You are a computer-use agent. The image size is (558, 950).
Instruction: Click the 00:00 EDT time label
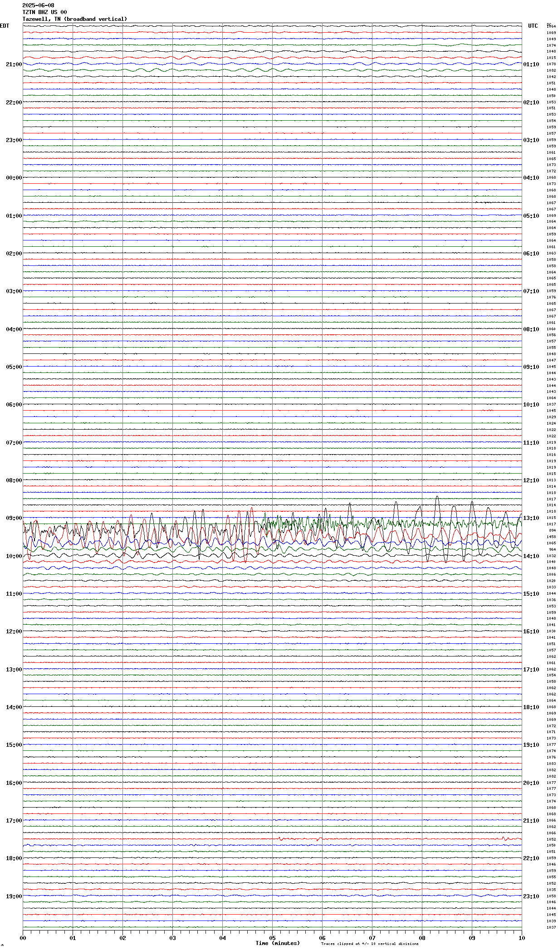click(x=14, y=178)
